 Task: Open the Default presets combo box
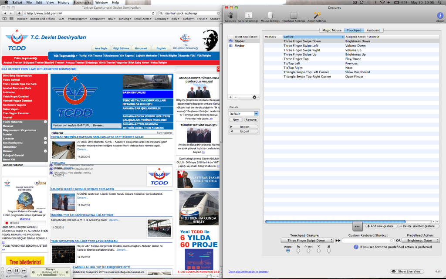(243, 114)
